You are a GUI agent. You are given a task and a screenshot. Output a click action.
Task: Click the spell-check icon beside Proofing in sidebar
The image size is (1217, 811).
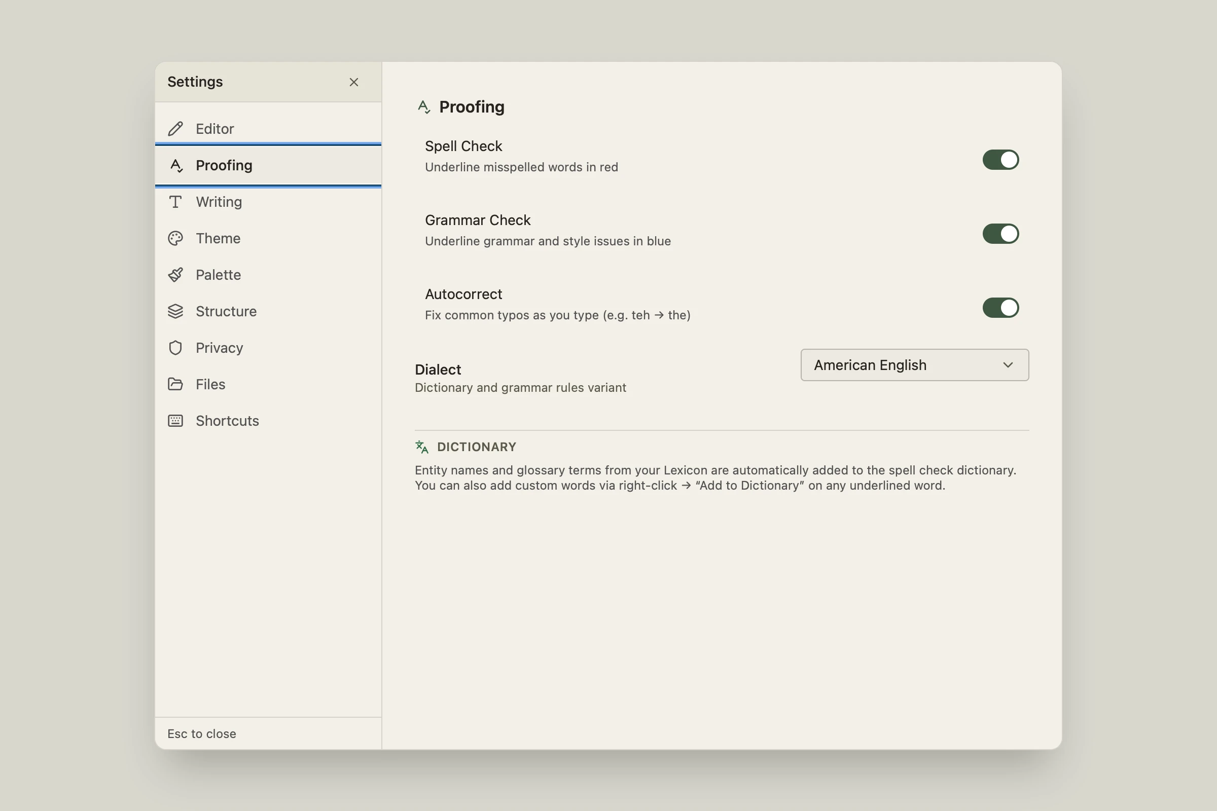coord(176,166)
